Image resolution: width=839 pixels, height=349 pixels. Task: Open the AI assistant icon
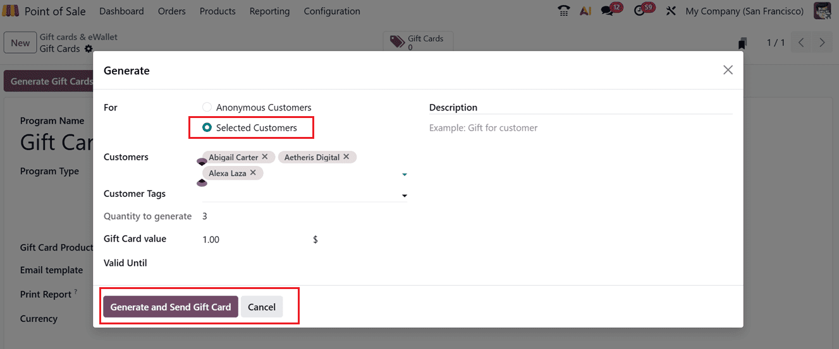(x=585, y=11)
